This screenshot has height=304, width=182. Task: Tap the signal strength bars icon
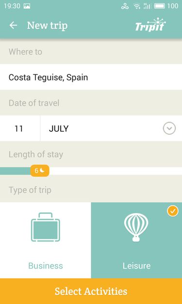[147, 6]
